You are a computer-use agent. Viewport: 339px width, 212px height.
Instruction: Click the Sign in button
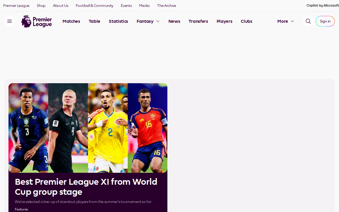coord(325,21)
